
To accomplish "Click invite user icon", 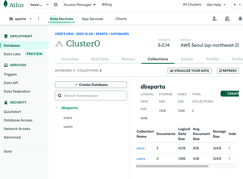I will coord(214,19).
